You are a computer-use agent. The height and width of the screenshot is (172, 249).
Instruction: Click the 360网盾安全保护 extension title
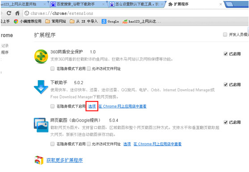point(67,52)
